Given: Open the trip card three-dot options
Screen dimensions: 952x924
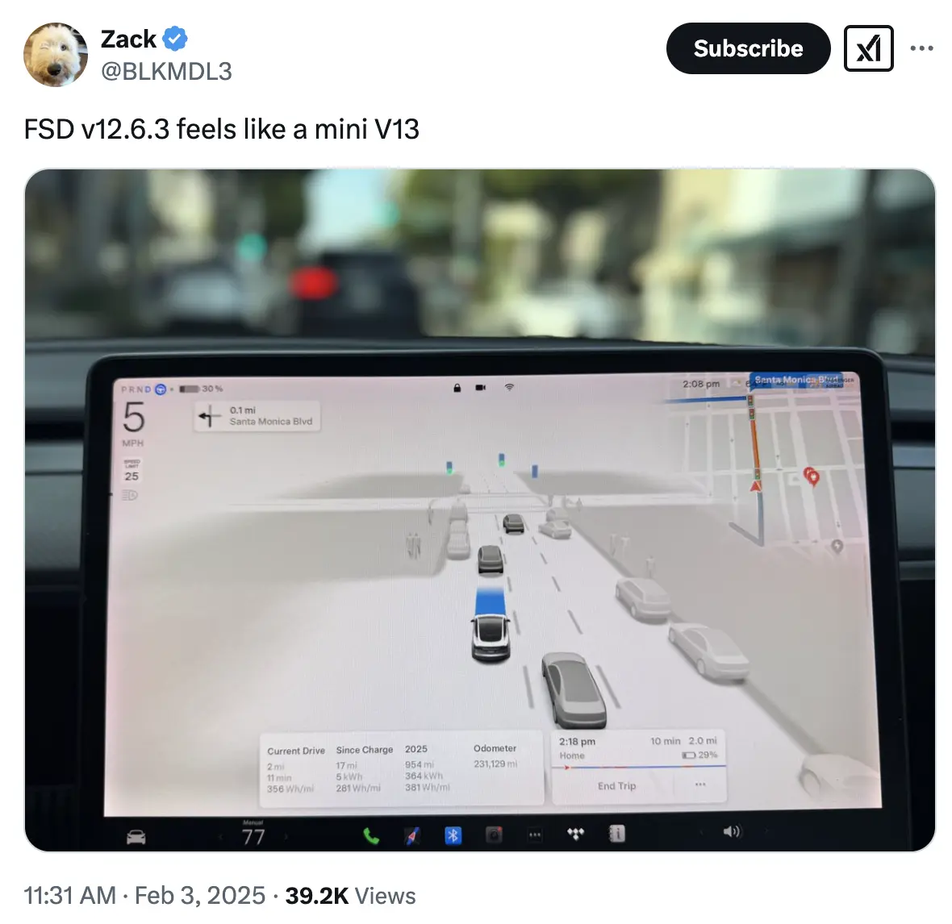Looking at the screenshot, I should 700,785.
